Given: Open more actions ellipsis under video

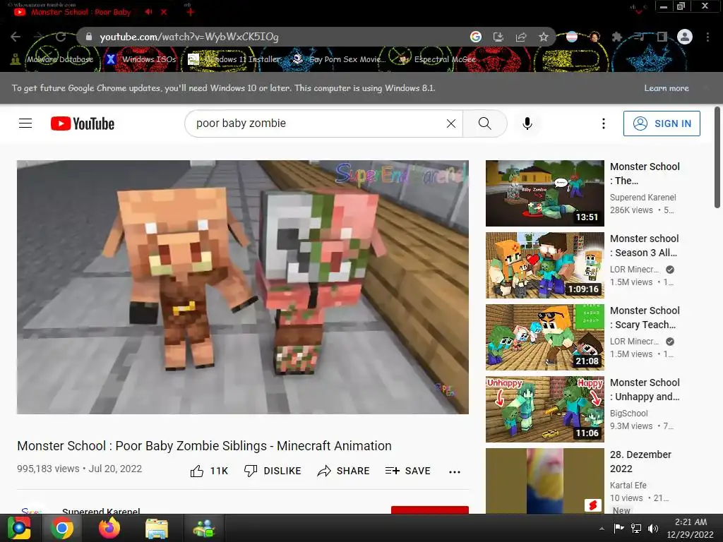Looking at the screenshot, I should [x=455, y=471].
